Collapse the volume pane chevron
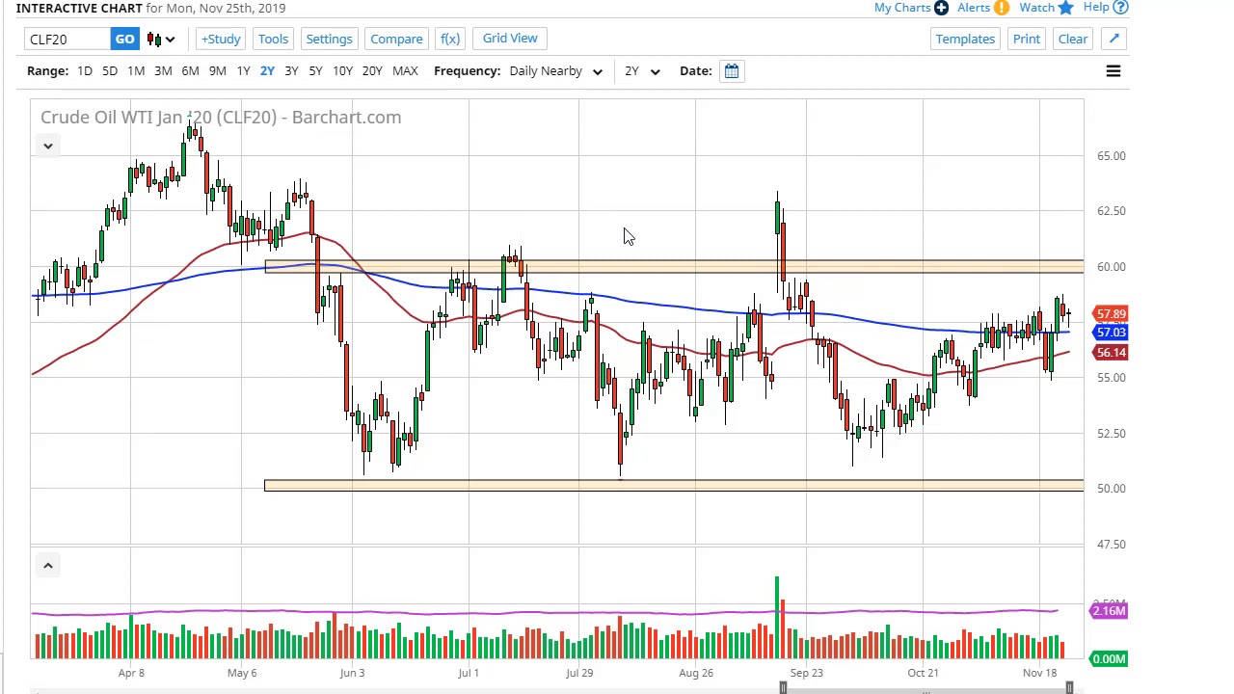 pyautogui.click(x=47, y=565)
